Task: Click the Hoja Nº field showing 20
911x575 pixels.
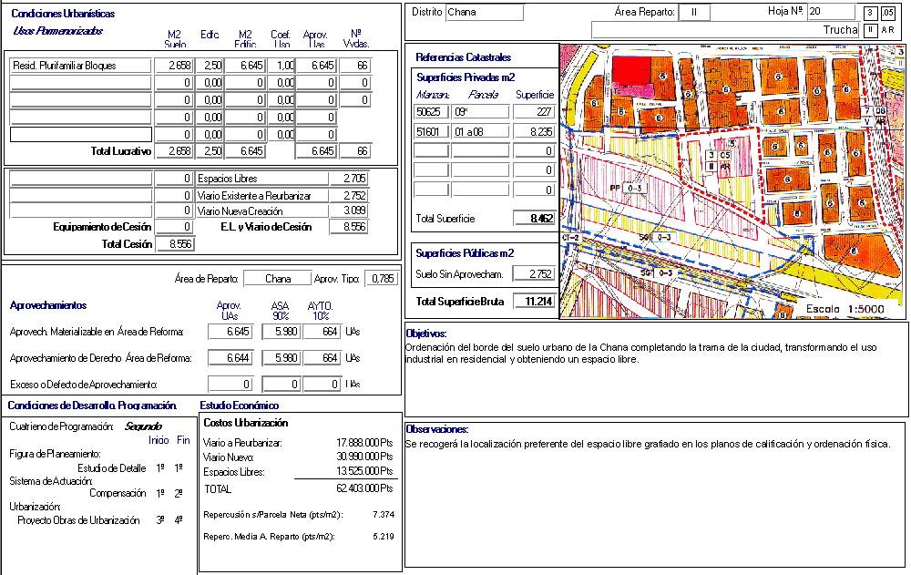Action: [831, 12]
